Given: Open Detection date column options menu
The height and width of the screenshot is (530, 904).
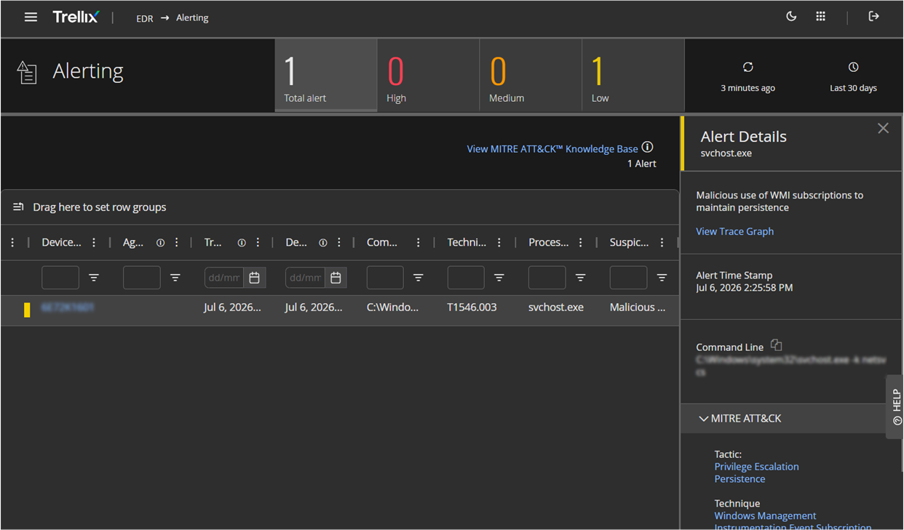Looking at the screenshot, I should pos(339,243).
